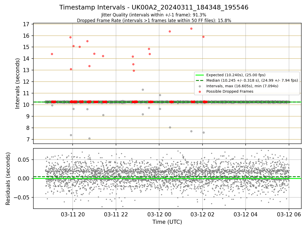Click the plot title 'Timestamp Intervals - UK00A2_20240311_184348_195546'
Image resolution: width=308 pixels, height=231 pixels.
click(154, 7)
